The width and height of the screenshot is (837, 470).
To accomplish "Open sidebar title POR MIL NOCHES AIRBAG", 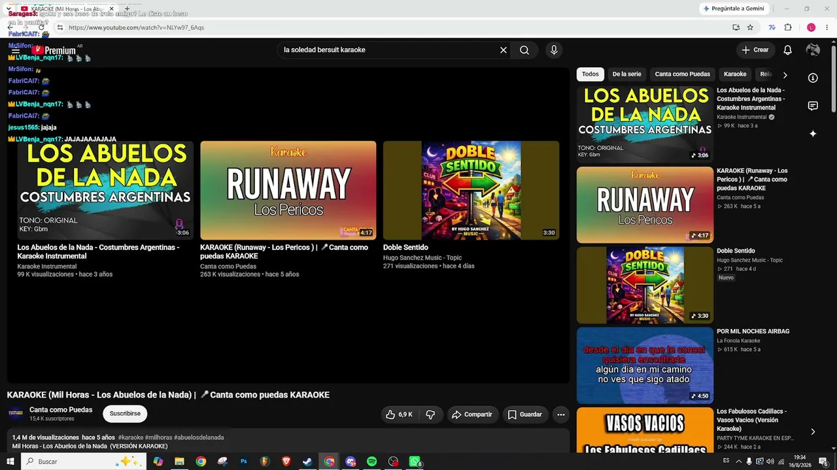I will [x=753, y=332].
